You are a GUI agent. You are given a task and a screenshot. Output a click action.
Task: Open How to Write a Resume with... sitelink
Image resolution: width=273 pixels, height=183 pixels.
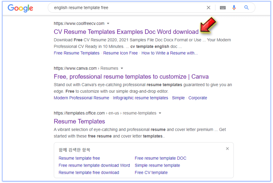[169, 53]
